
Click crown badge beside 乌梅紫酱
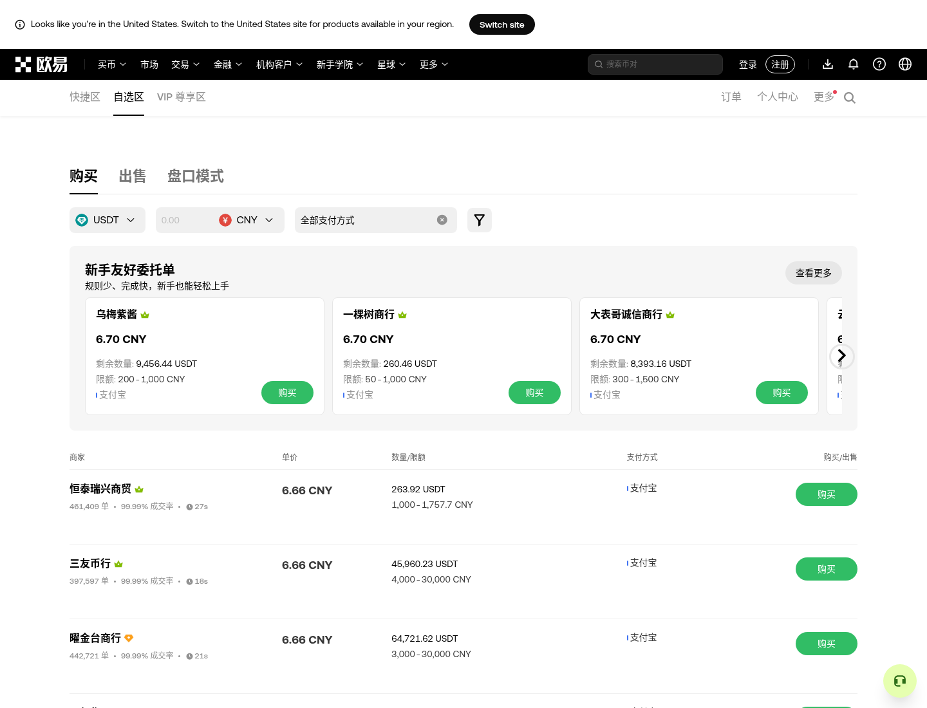145,315
